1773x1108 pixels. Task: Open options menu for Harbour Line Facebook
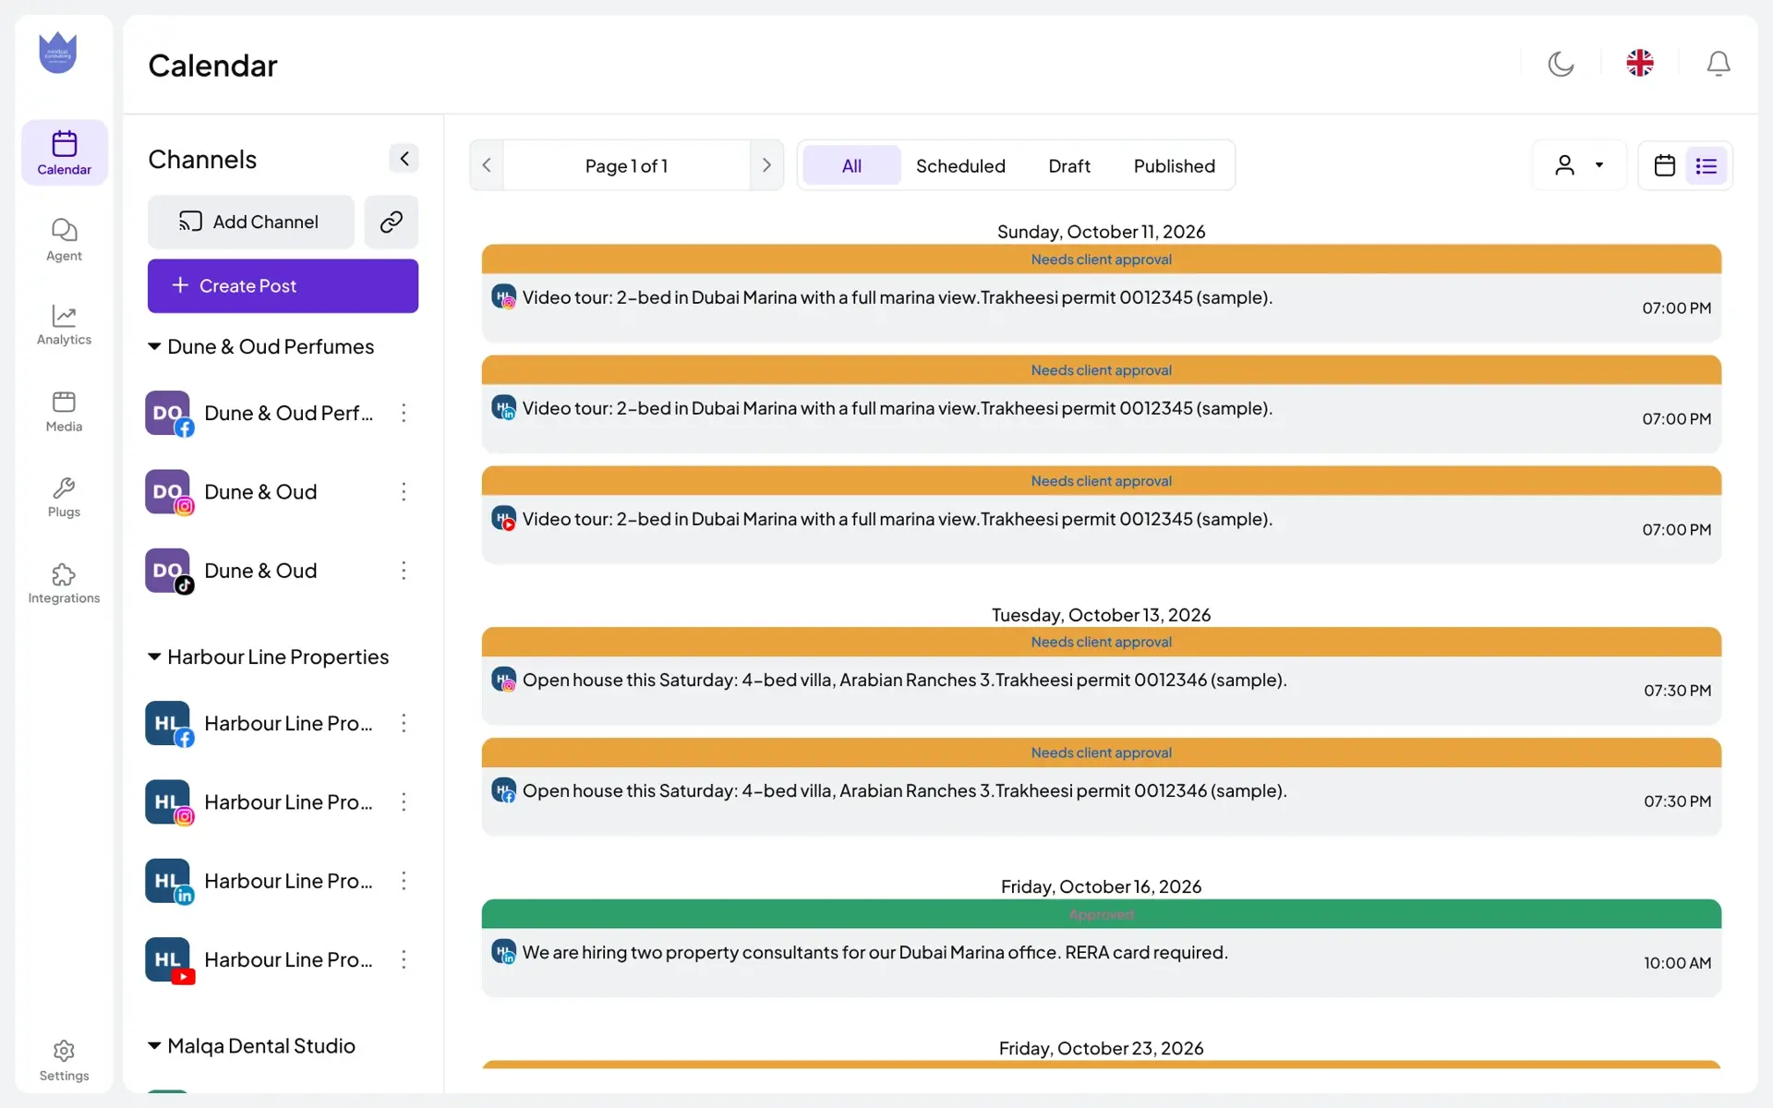pos(404,723)
